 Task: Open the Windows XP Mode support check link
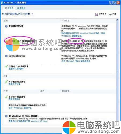click(28, 121)
